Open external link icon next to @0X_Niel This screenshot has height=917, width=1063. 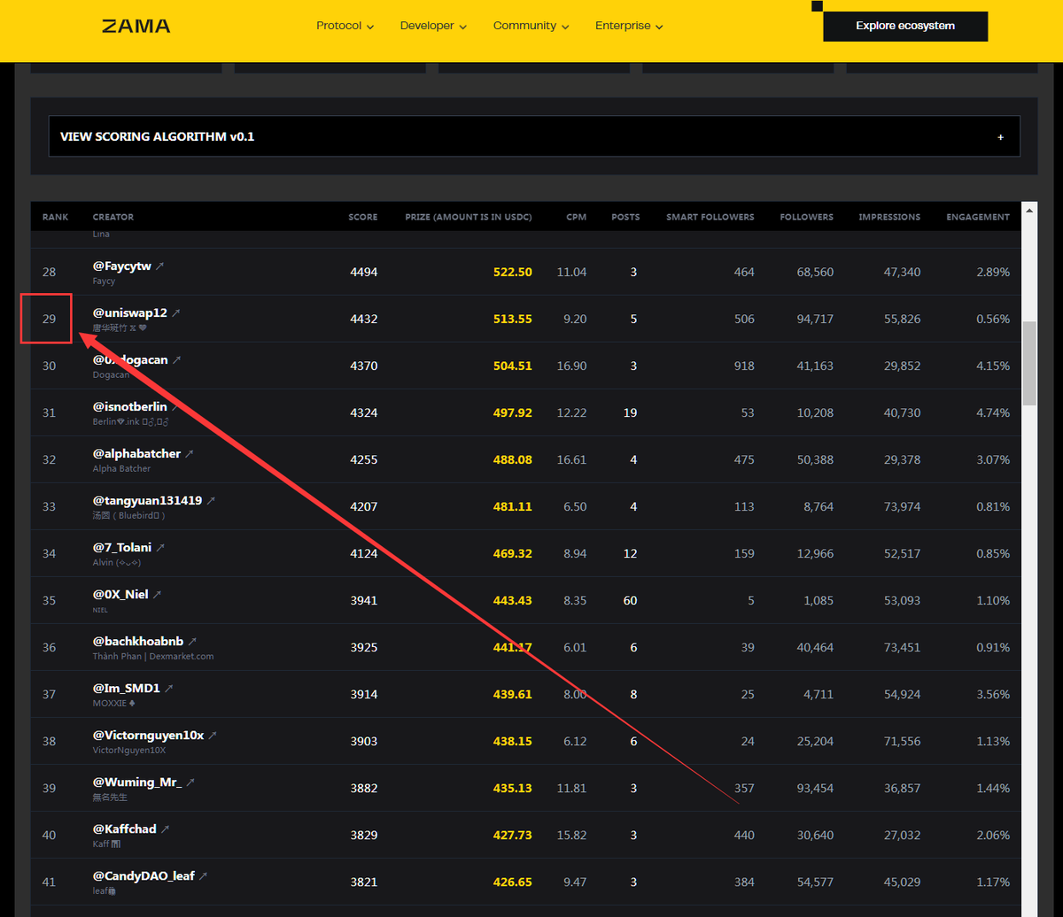(157, 594)
